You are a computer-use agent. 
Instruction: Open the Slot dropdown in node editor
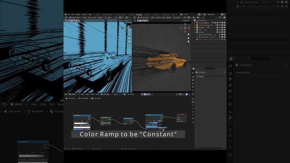click(x=118, y=94)
